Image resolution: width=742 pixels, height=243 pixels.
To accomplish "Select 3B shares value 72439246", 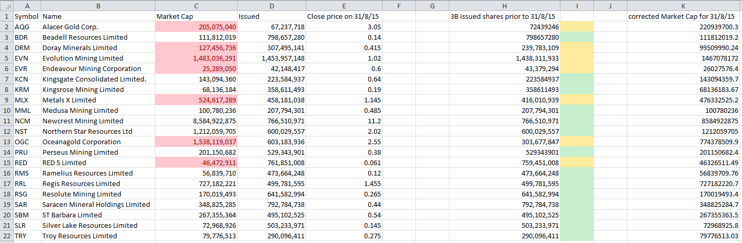I will pyautogui.click(x=504, y=27).
